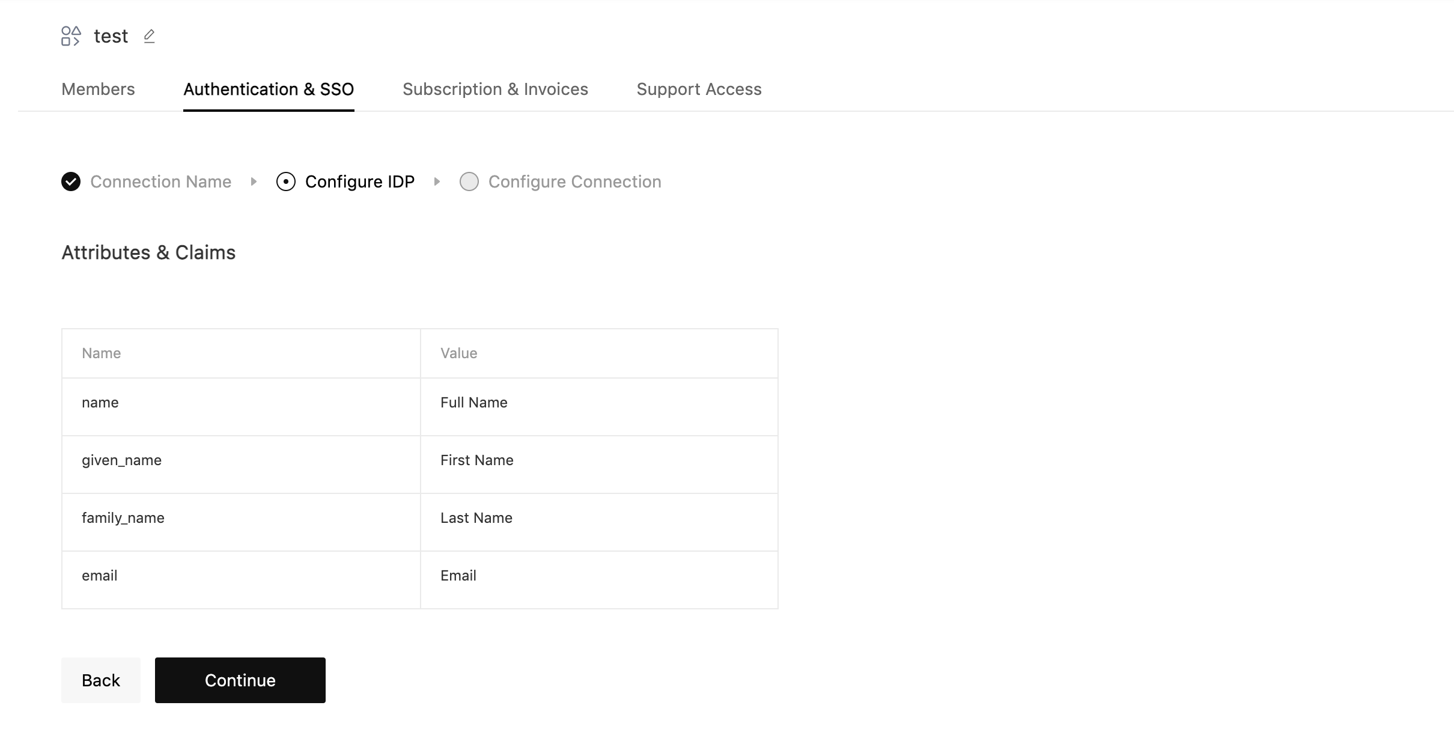Click the Configure IDP step indicator icon
The image size is (1454, 744).
click(285, 181)
